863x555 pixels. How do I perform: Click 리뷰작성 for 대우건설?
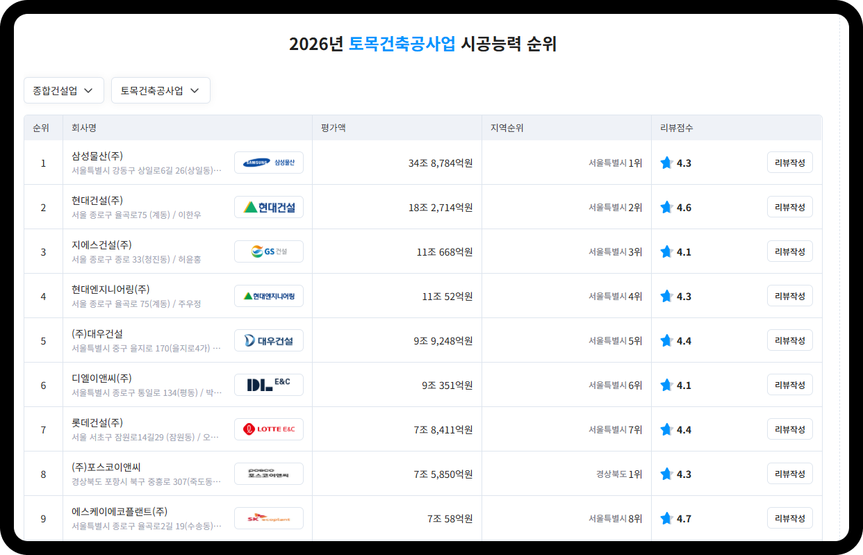tap(790, 340)
